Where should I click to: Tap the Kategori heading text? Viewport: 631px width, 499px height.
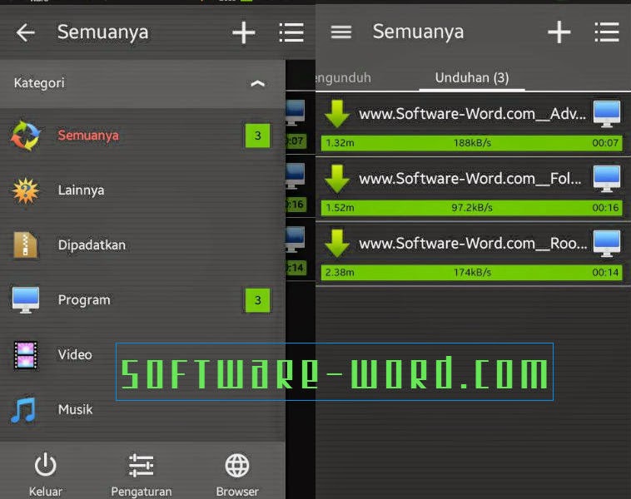click(x=39, y=83)
